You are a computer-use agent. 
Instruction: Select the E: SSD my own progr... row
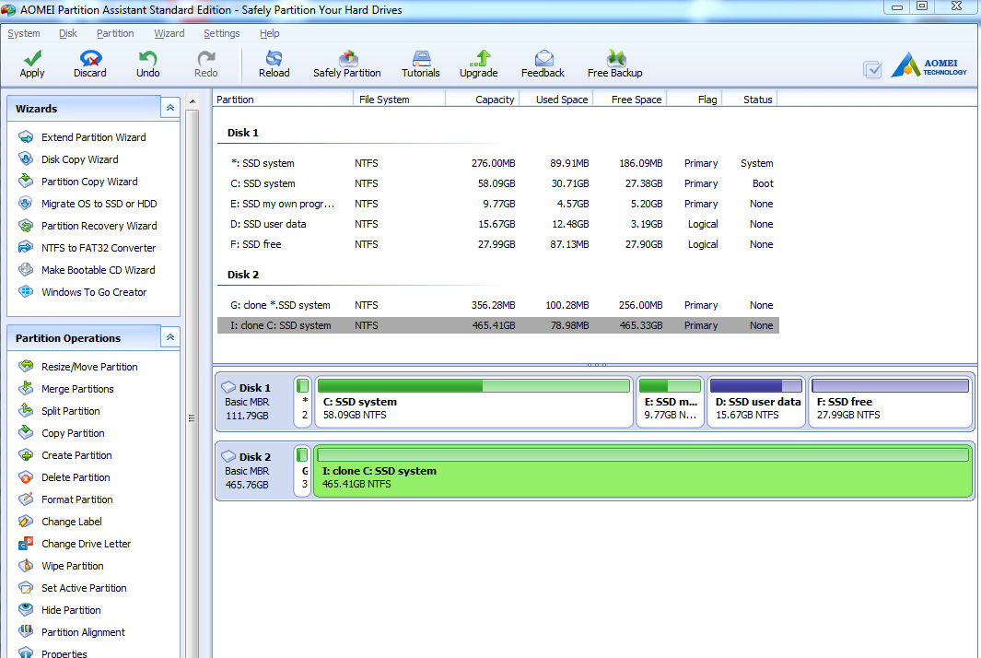(x=498, y=204)
